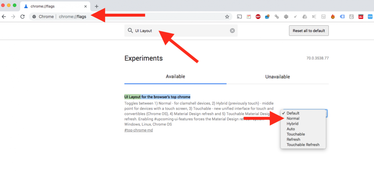Select Auto from the dropdown list
This screenshot has height=176, width=374.
pos(303,129)
